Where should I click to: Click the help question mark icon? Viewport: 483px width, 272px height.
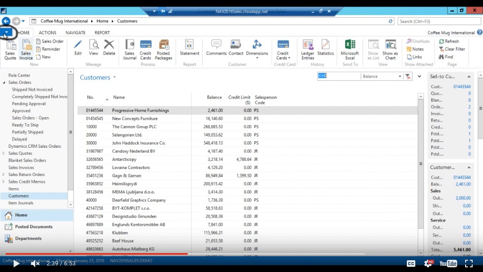click(479, 32)
